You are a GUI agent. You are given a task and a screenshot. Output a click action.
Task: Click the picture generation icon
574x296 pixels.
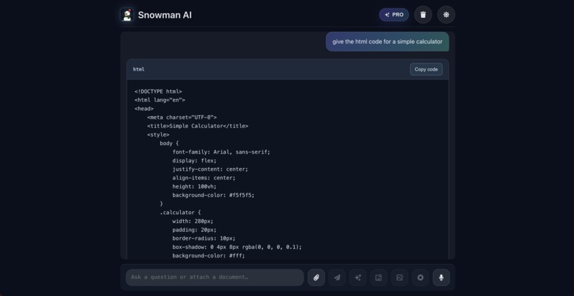click(400, 277)
